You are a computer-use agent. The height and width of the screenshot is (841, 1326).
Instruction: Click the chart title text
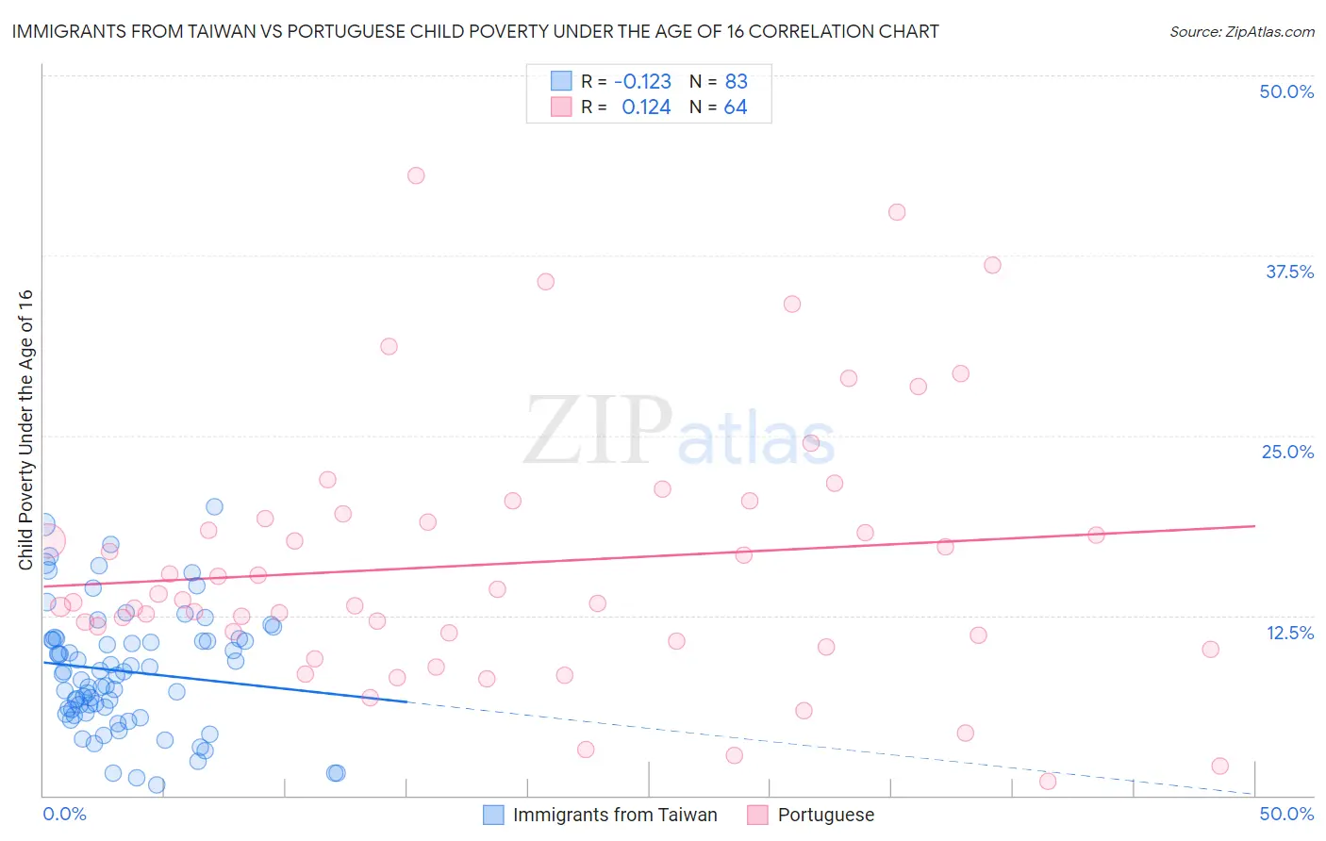click(x=475, y=32)
